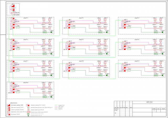Click the red line sample in the legend
Image resolution: width=168 pixels, height=118 pixels.
(x=56, y=108)
